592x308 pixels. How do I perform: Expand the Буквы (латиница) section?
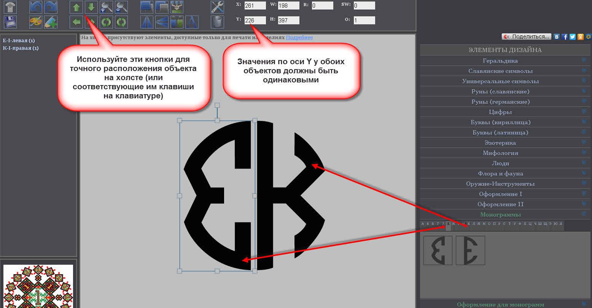[x=505, y=133]
